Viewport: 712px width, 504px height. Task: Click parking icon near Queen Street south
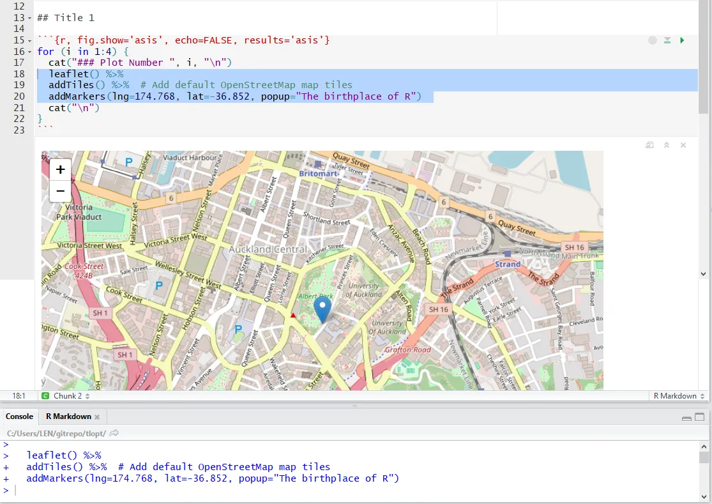pyautogui.click(x=238, y=330)
